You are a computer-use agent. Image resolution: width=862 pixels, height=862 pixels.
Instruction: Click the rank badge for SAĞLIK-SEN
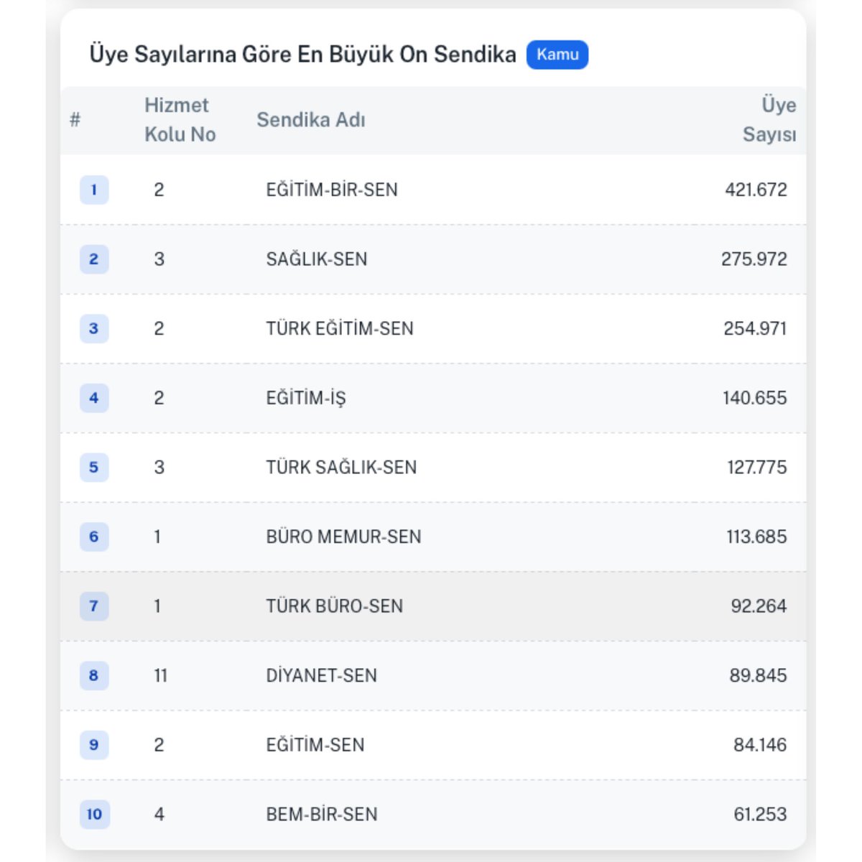pyautogui.click(x=94, y=260)
